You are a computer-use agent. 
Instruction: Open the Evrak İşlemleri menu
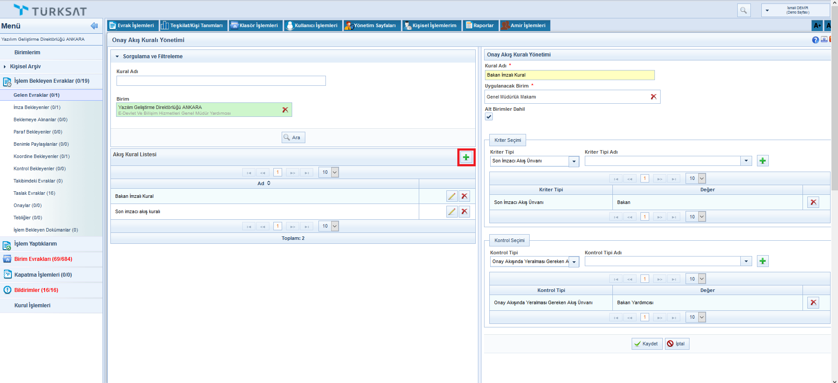click(x=132, y=25)
